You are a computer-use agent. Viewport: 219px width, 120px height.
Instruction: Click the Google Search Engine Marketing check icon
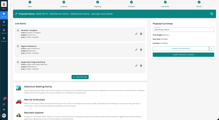[18, 62]
